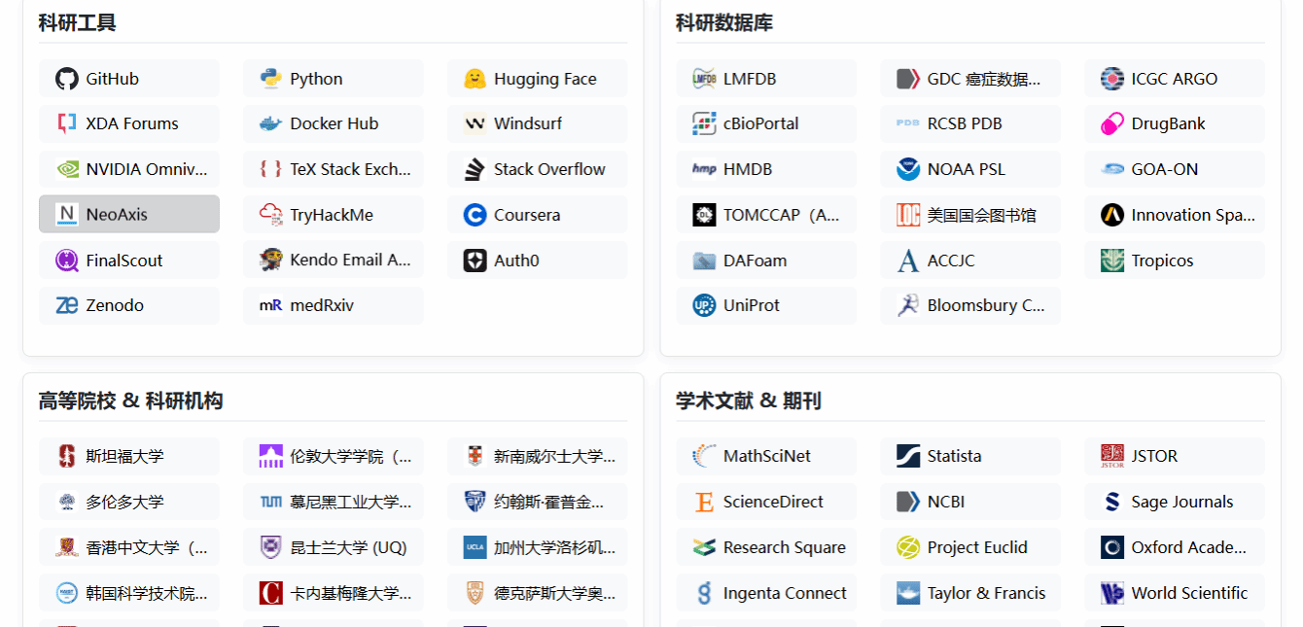Image resolution: width=1303 pixels, height=627 pixels.
Task: Open the 美国国会图书馆 link
Action: coord(970,215)
